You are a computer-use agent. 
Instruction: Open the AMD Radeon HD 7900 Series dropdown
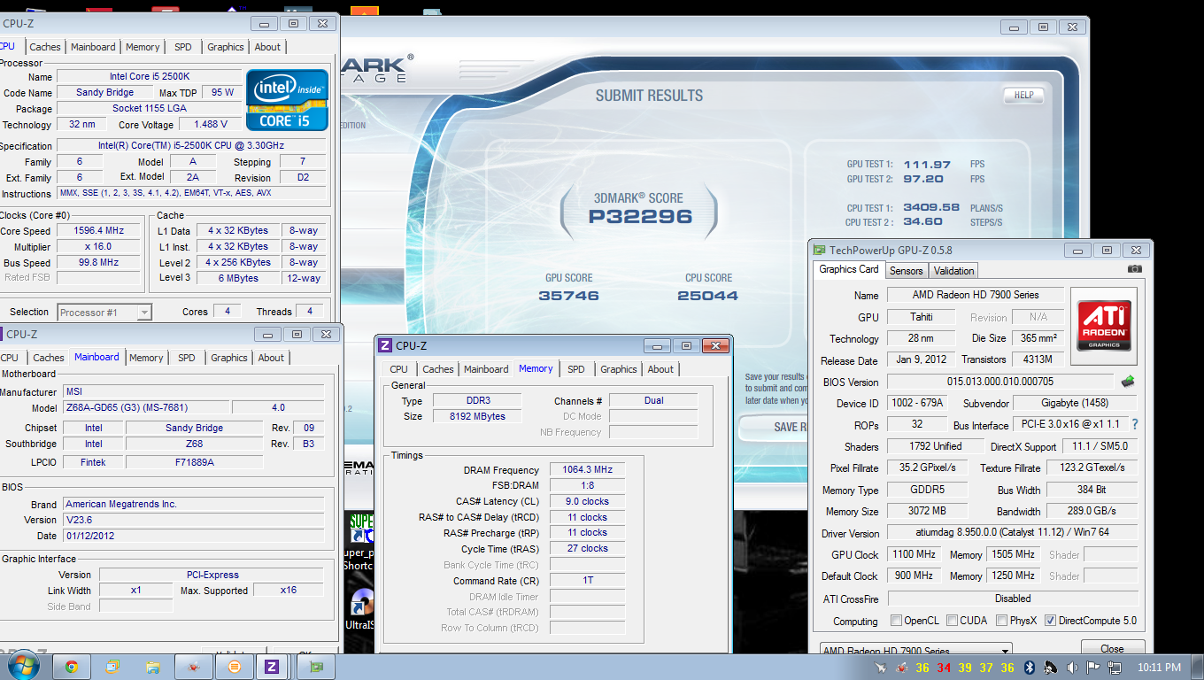coord(916,651)
